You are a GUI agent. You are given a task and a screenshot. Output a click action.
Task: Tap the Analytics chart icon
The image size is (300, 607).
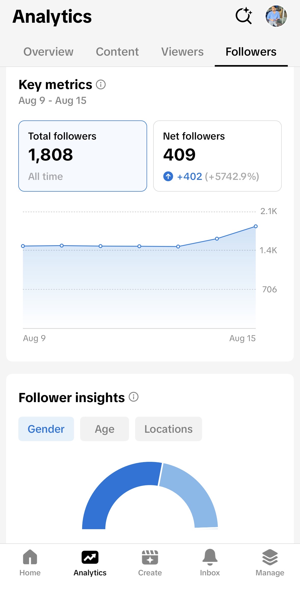pos(90,557)
